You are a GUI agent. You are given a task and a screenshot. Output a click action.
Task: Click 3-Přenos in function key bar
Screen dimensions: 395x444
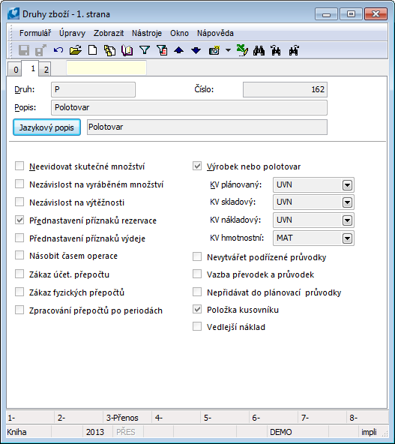pyautogui.click(x=122, y=418)
